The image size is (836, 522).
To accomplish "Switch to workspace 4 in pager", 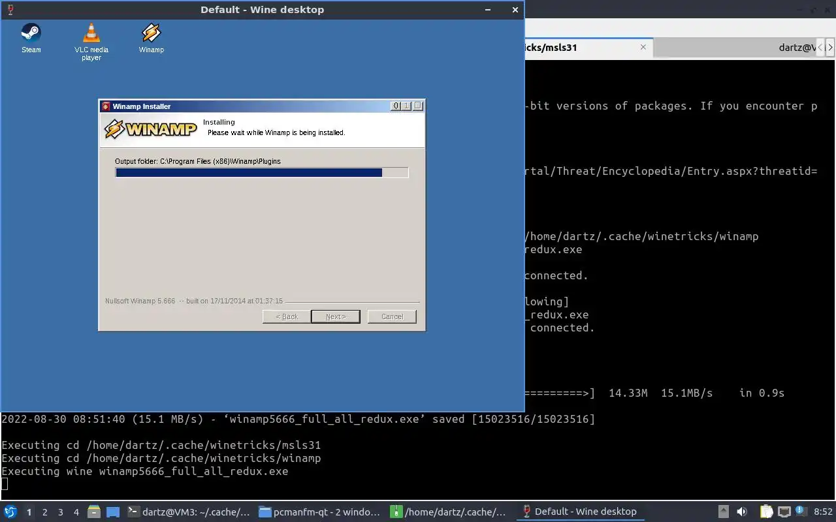I will 76,512.
